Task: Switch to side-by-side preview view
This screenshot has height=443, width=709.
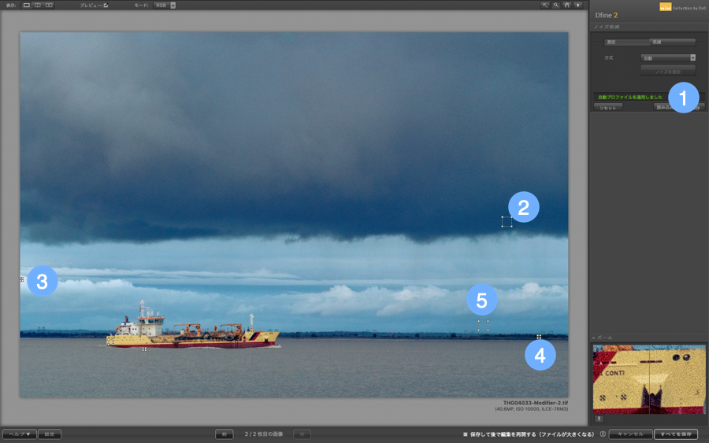Action: pos(49,6)
